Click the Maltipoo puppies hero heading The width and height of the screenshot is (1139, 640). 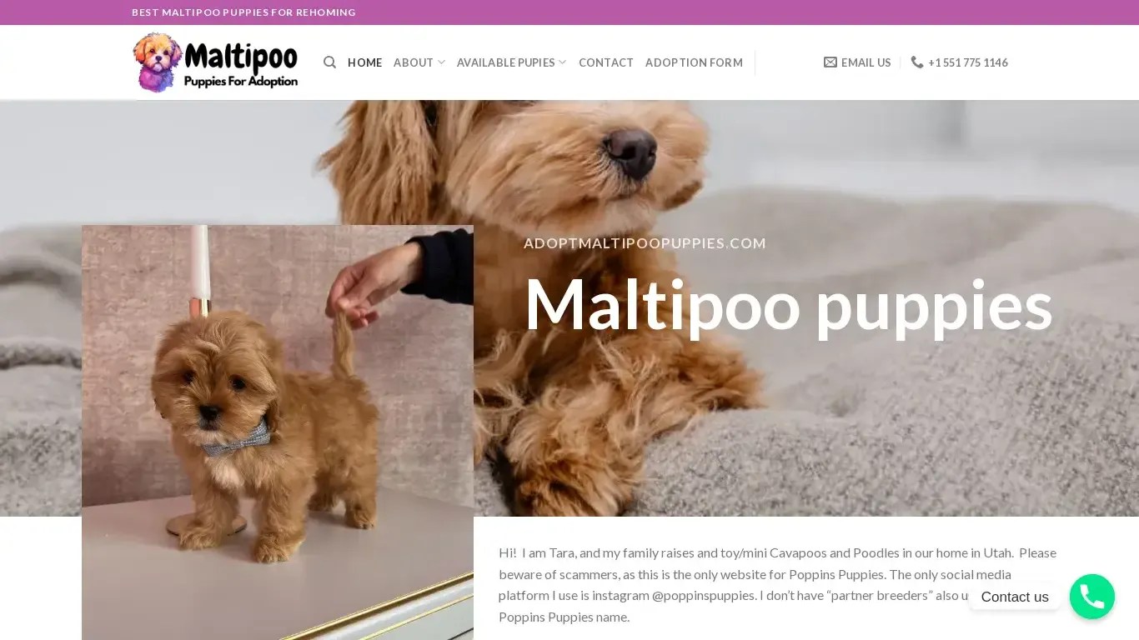point(788,305)
